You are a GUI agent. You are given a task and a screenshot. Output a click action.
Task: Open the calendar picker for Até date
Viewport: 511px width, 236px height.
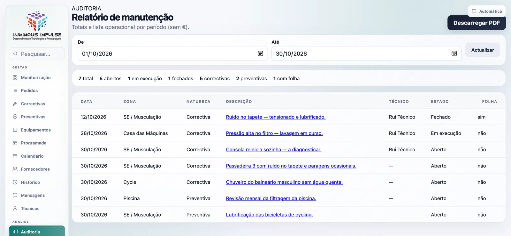[x=454, y=54]
